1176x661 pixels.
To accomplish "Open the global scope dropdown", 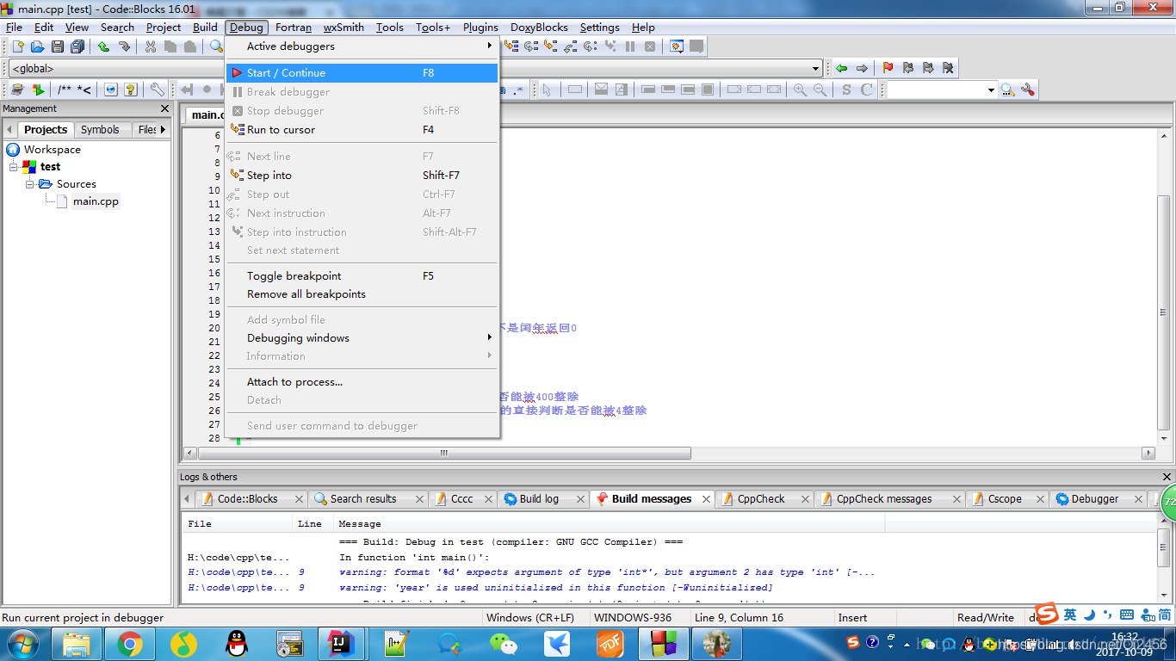I will click(816, 68).
